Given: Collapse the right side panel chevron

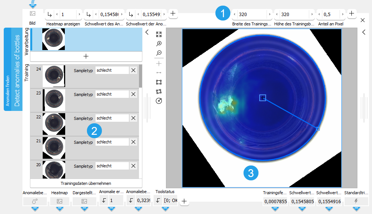Looking at the screenshot, I should point(364,32).
